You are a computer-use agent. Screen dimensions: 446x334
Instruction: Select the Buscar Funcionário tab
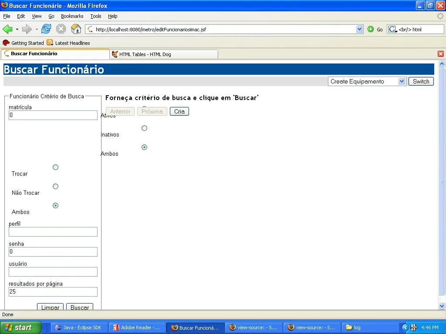click(55, 53)
